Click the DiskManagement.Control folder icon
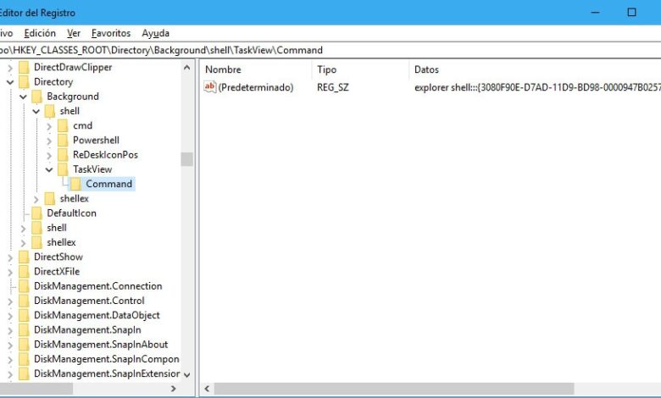Image resolution: width=661 pixels, height=398 pixels. [24, 301]
